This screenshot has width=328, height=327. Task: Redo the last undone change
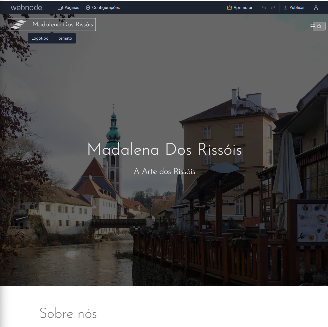[x=273, y=8]
